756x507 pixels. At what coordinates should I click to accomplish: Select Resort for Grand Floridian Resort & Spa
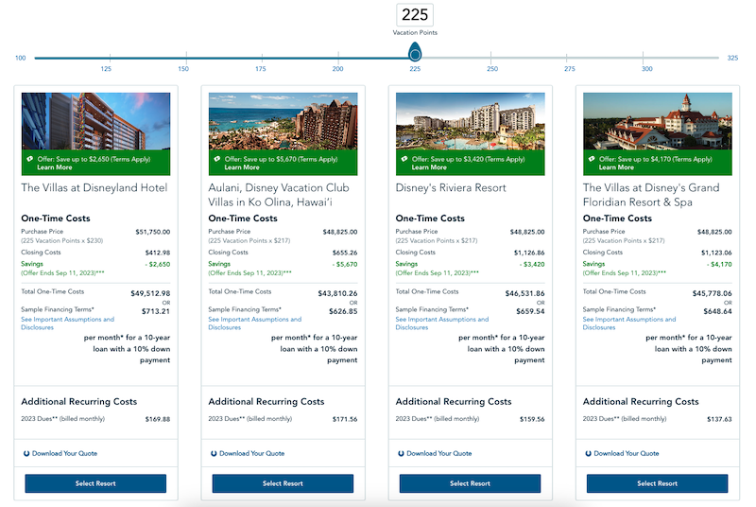point(657,483)
